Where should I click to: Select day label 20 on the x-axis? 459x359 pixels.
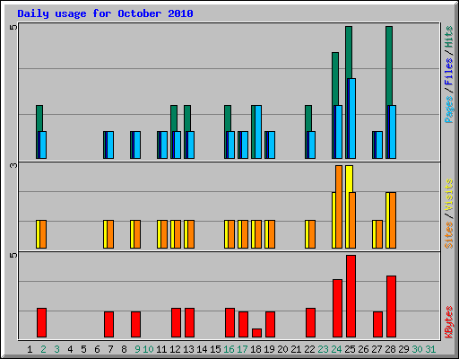tap(282, 349)
